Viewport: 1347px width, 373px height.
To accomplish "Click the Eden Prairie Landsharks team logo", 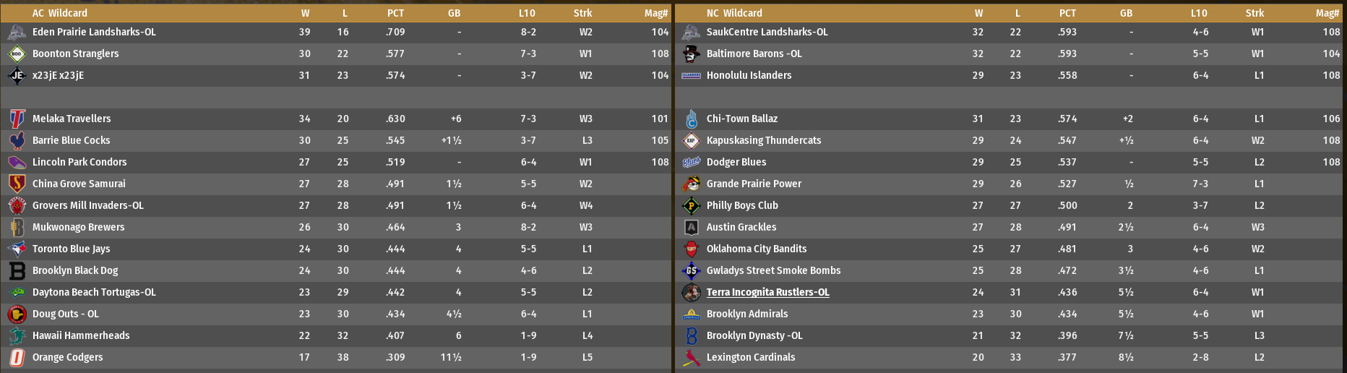I will tap(17, 33).
